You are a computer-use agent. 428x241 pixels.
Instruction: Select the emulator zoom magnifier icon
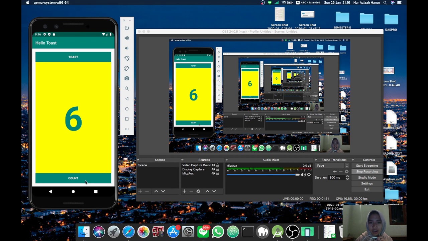127,88
